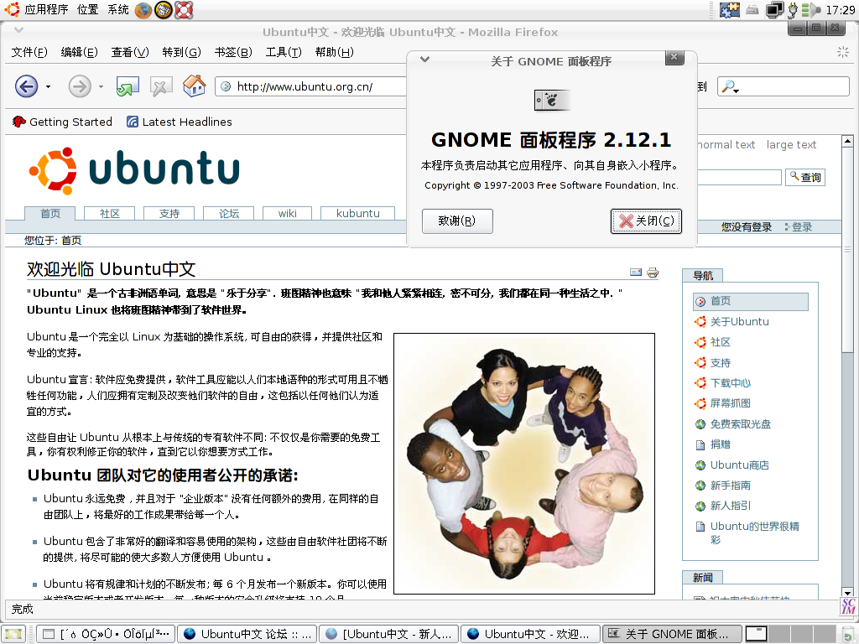Switch to the wiki site tab
The image size is (859, 644).
tap(288, 214)
